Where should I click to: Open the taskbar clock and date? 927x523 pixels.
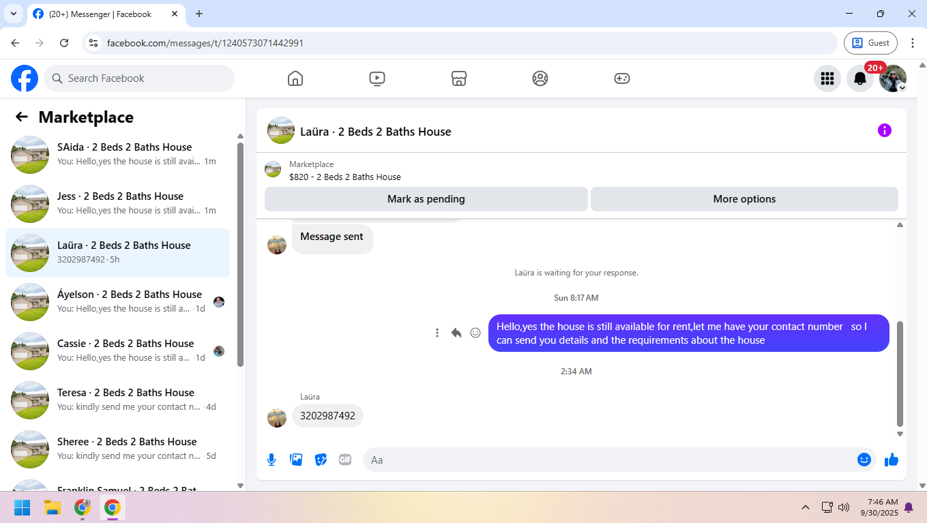pos(879,507)
